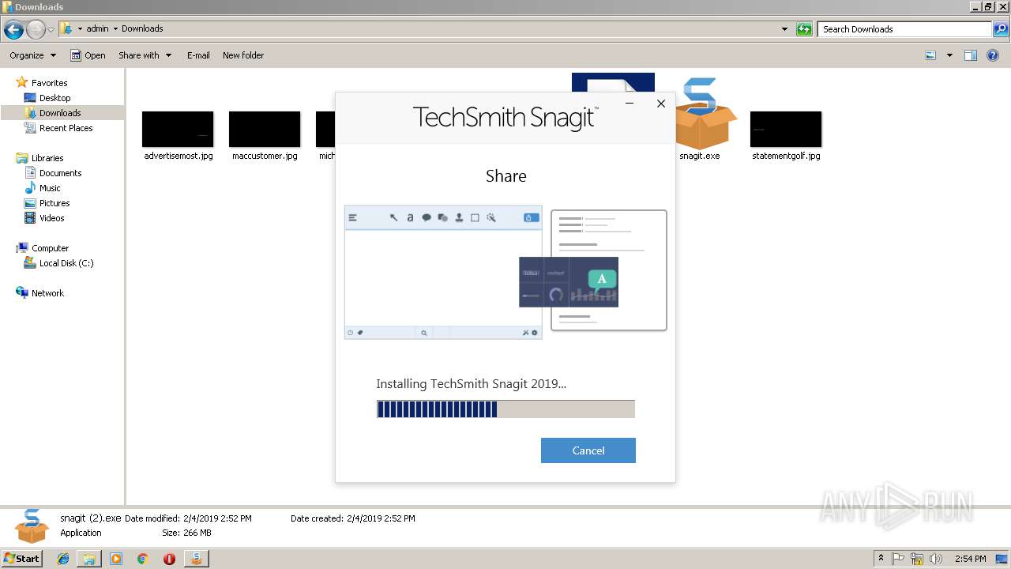The image size is (1011, 569).
Task: Switch to Snagit installer taskbar icon
Action: [196, 559]
